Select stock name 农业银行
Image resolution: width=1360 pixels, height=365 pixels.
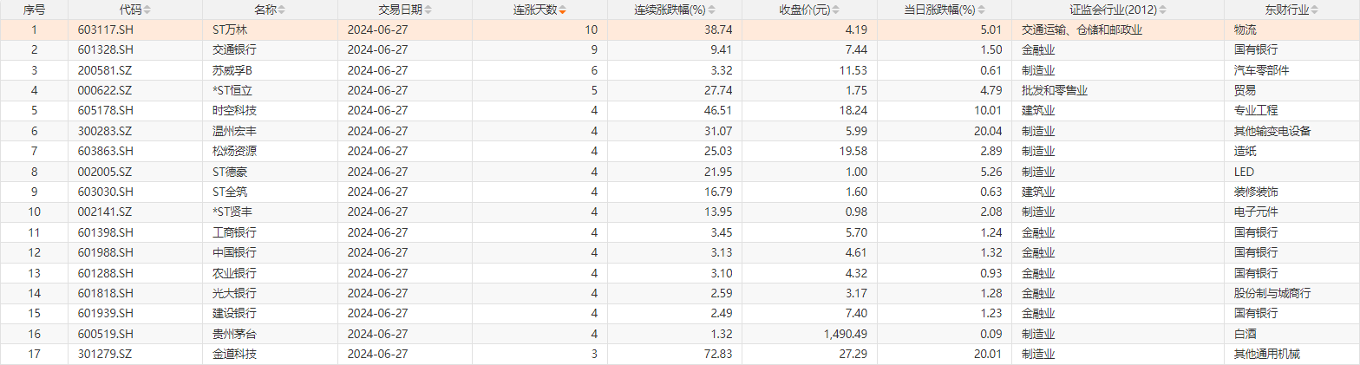[x=234, y=272]
